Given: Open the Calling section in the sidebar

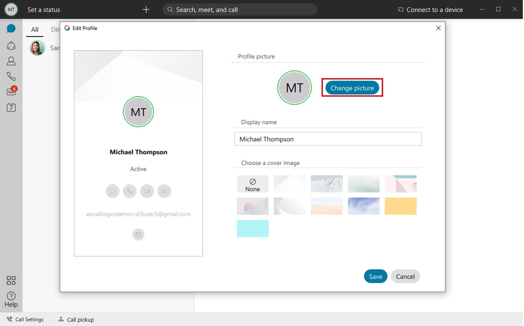Looking at the screenshot, I should [11, 76].
